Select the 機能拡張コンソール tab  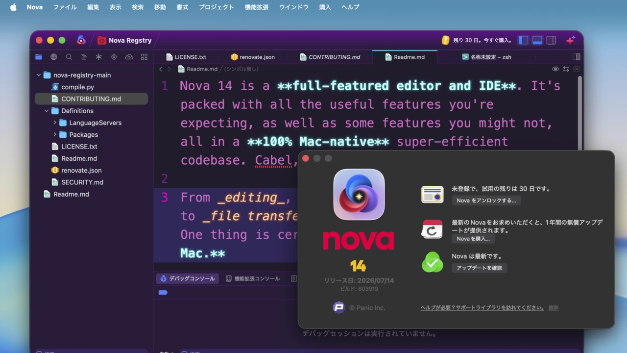[x=253, y=278]
